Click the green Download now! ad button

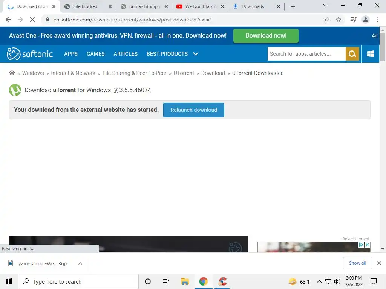pos(266,36)
